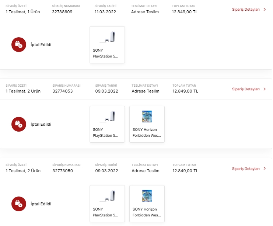Open Sipariş Detayları for order 32774053
Image resolution: width=273 pixels, height=226 pixels.
coord(246,89)
